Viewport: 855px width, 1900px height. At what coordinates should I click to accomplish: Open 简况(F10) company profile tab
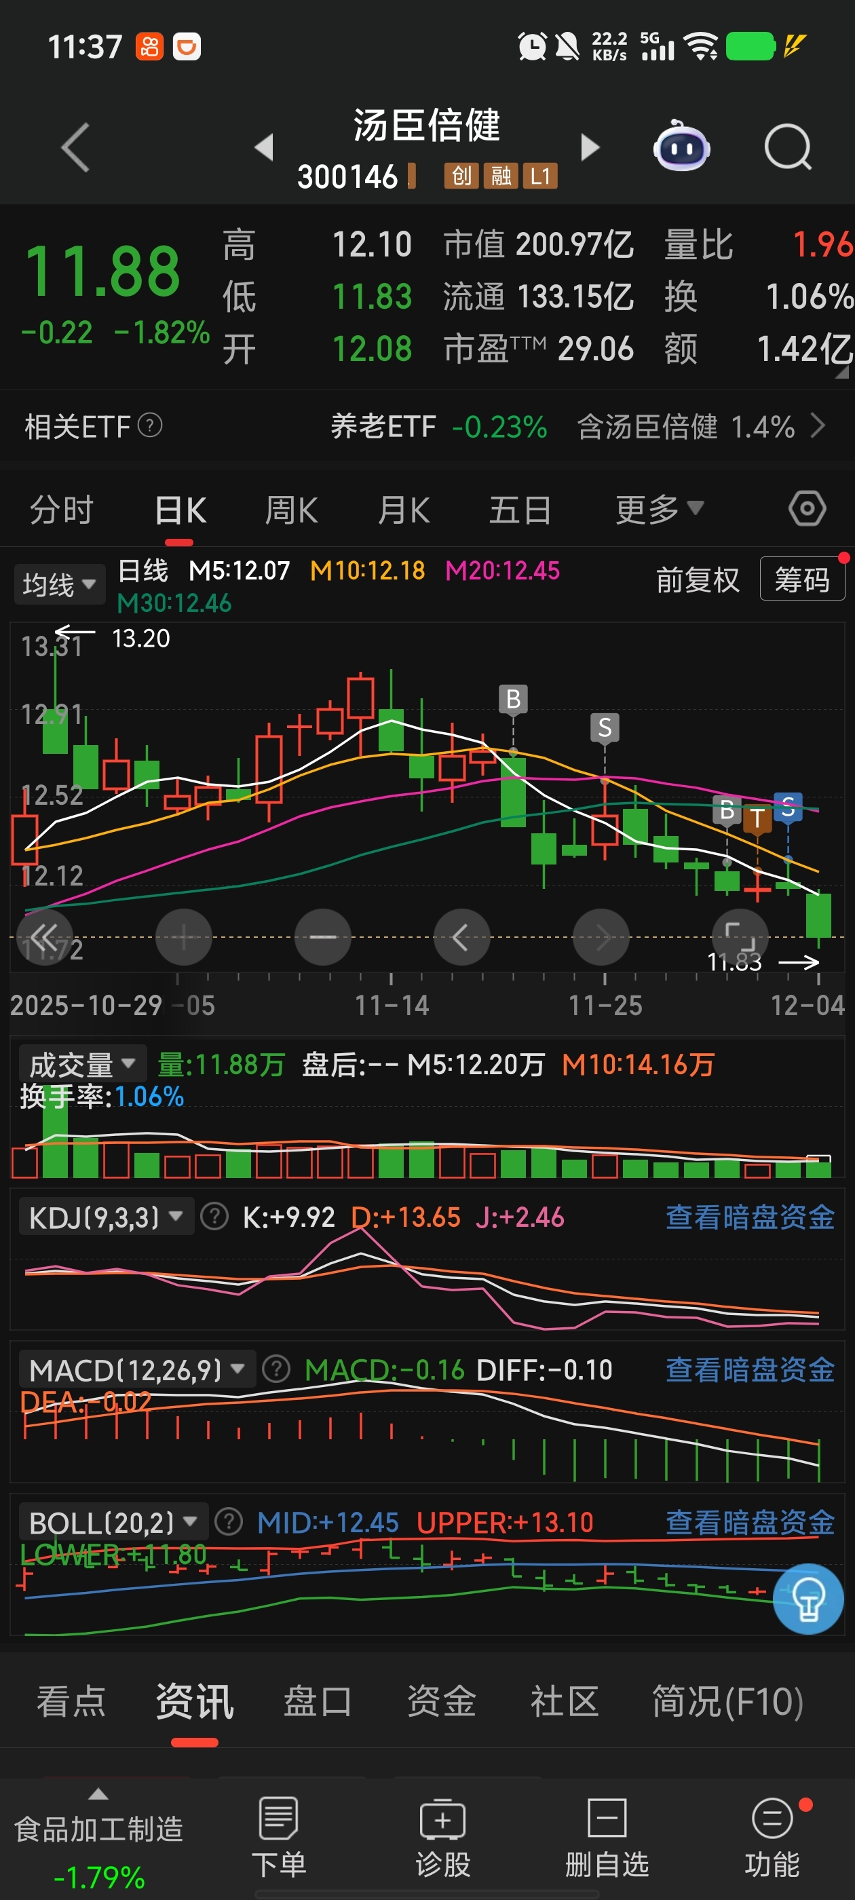click(x=727, y=1701)
